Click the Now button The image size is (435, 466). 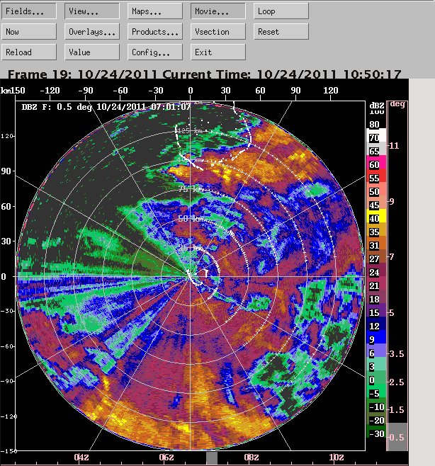(29, 32)
